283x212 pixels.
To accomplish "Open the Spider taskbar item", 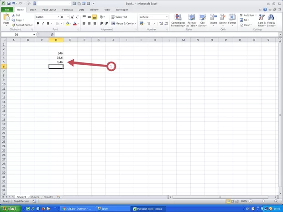I will 112,209.
